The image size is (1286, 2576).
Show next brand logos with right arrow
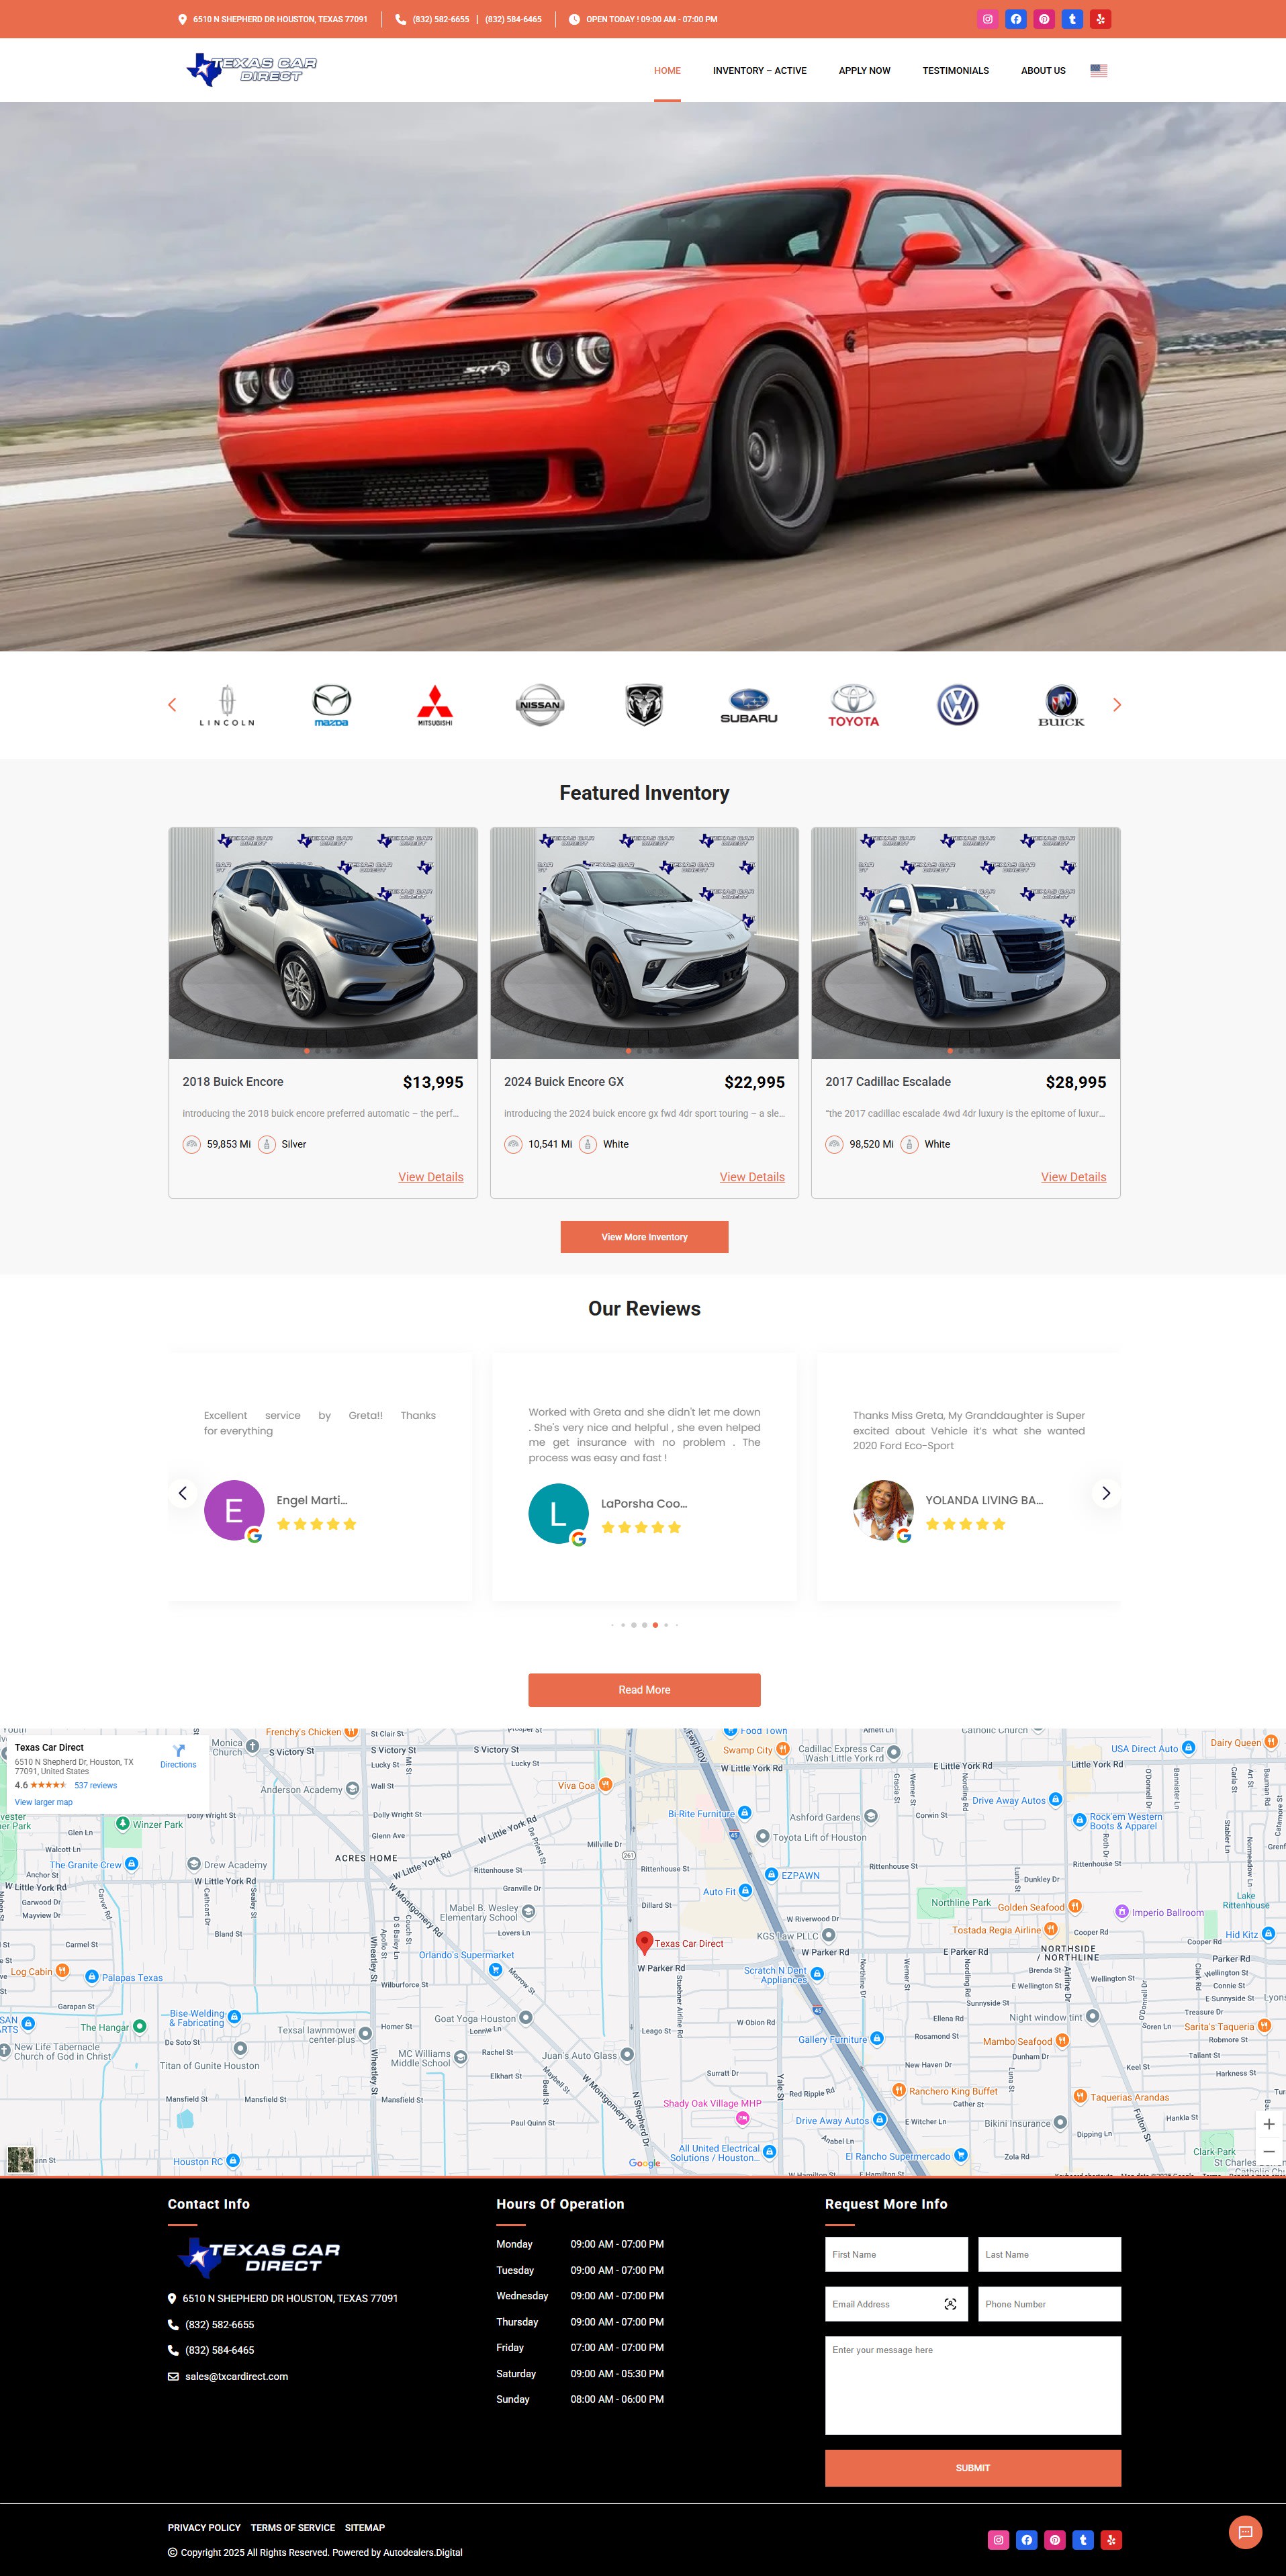pyautogui.click(x=1117, y=705)
